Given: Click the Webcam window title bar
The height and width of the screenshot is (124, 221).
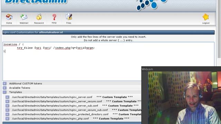Looking at the screenshot, I should click(x=181, y=69).
